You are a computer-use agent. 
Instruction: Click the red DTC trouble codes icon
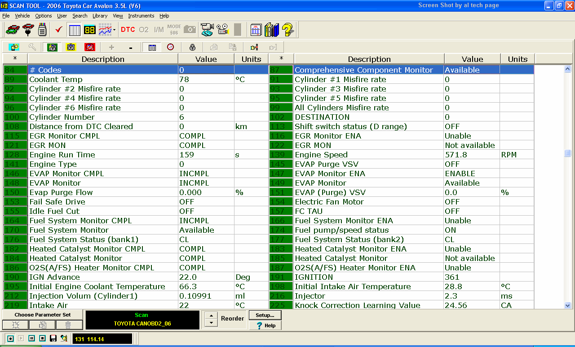[x=128, y=30]
